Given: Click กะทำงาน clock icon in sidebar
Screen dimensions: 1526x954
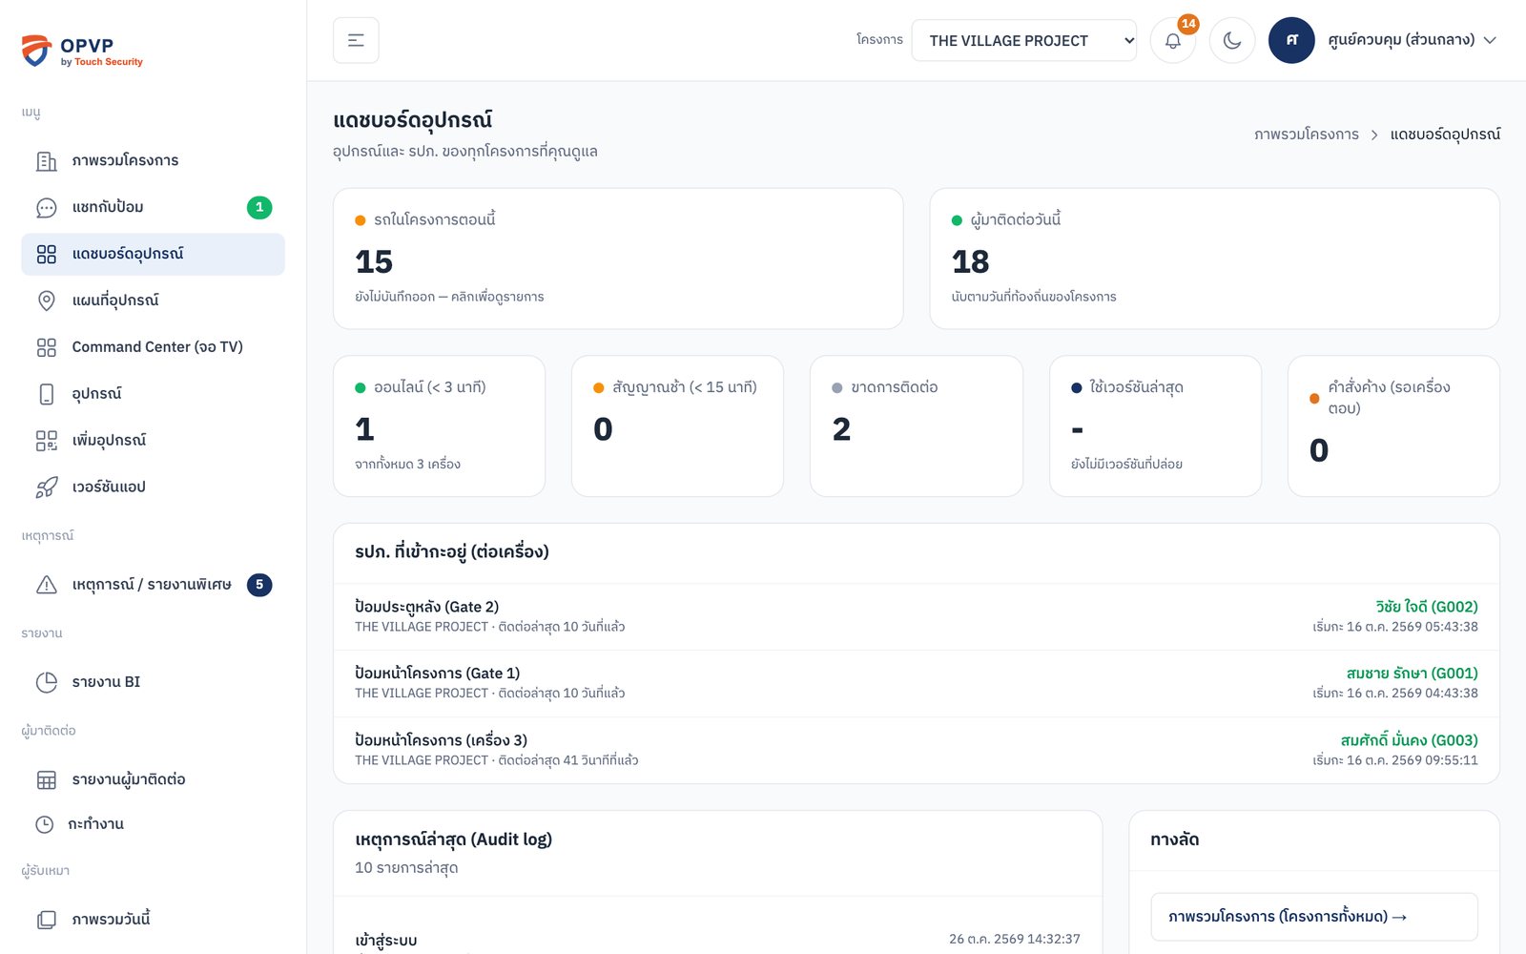Looking at the screenshot, I should tap(44, 824).
